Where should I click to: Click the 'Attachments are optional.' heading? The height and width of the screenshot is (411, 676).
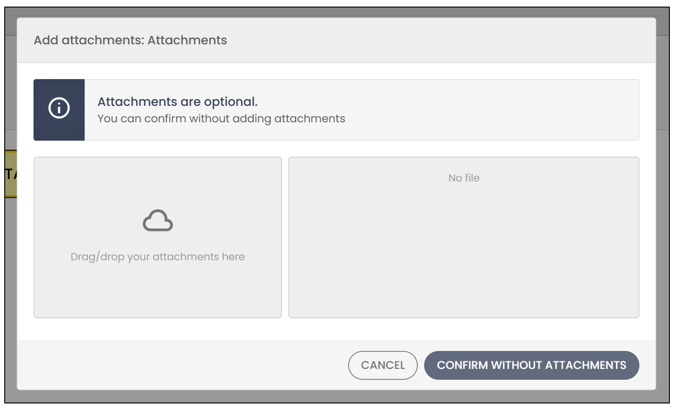(177, 102)
